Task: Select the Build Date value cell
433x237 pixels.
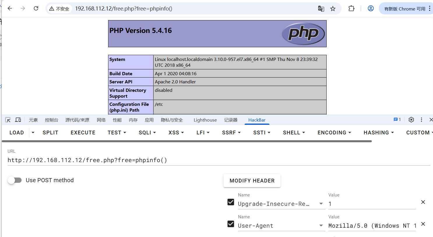Action: tap(240, 73)
